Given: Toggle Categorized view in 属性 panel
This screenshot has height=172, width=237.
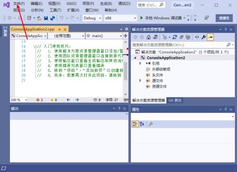Looking at the screenshot, I should click(x=135, y=124).
